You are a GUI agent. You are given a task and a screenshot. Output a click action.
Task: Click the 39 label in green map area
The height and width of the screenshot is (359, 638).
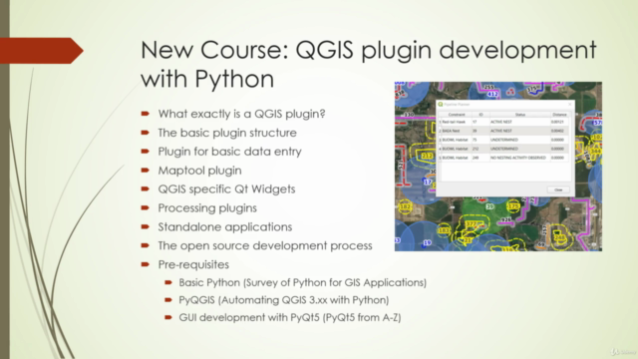pos(489,206)
